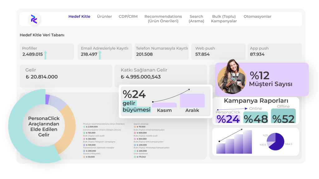Click the up arrow in Profiller card

click(45, 55)
